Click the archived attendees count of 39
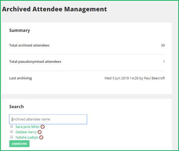179x151 pixels. click(163, 45)
